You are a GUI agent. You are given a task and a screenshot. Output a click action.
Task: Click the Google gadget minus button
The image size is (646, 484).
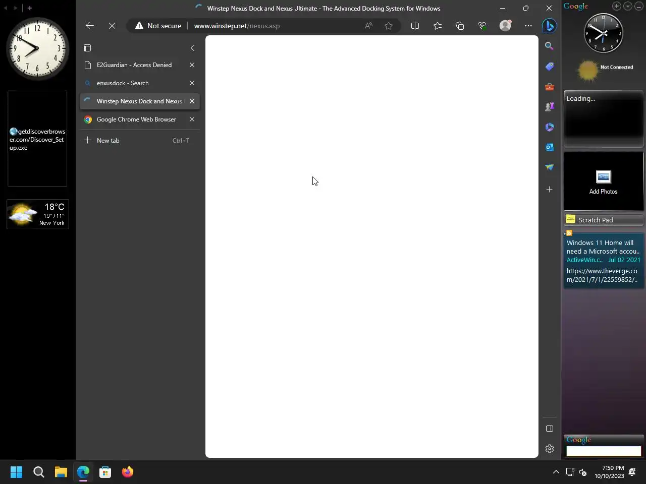coord(638,6)
